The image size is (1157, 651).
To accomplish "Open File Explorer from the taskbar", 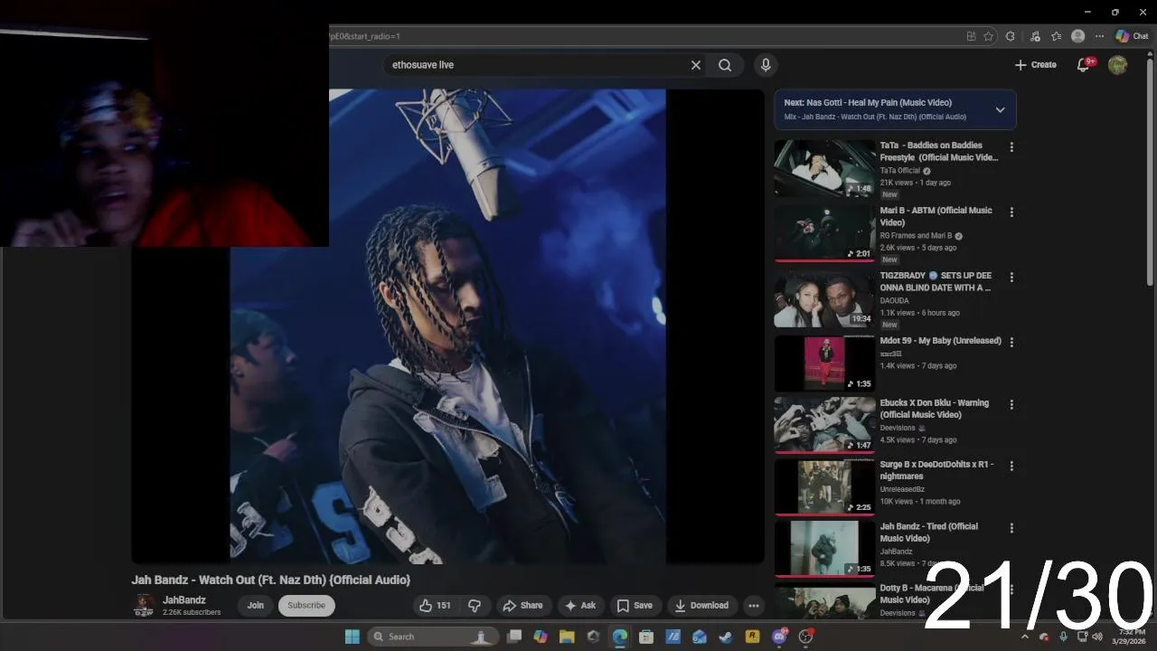I will 567,637.
